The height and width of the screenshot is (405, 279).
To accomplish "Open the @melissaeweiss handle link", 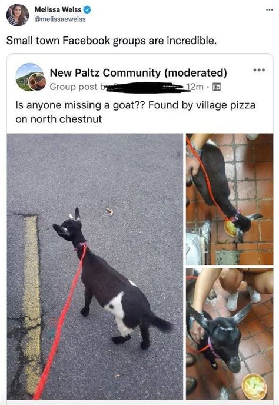I will (60, 19).
